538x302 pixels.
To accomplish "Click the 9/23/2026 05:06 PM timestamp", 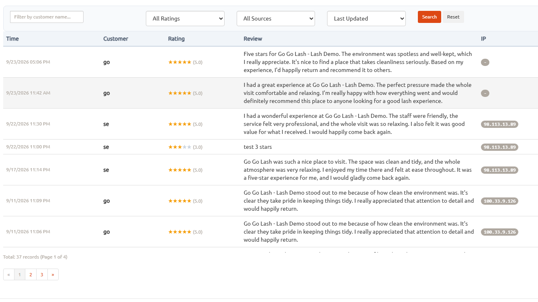I will (28, 62).
